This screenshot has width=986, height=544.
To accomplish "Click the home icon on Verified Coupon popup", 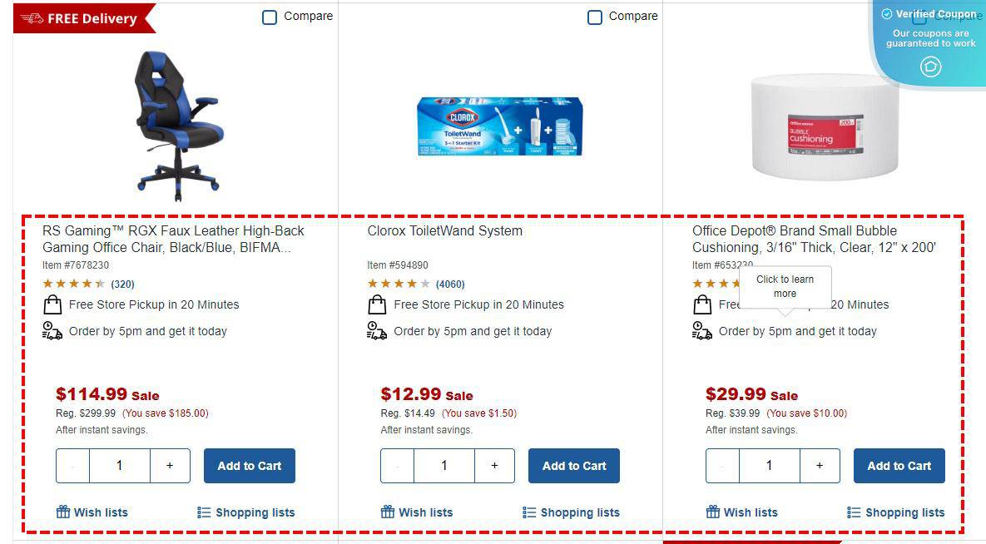I will pos(929,67).
